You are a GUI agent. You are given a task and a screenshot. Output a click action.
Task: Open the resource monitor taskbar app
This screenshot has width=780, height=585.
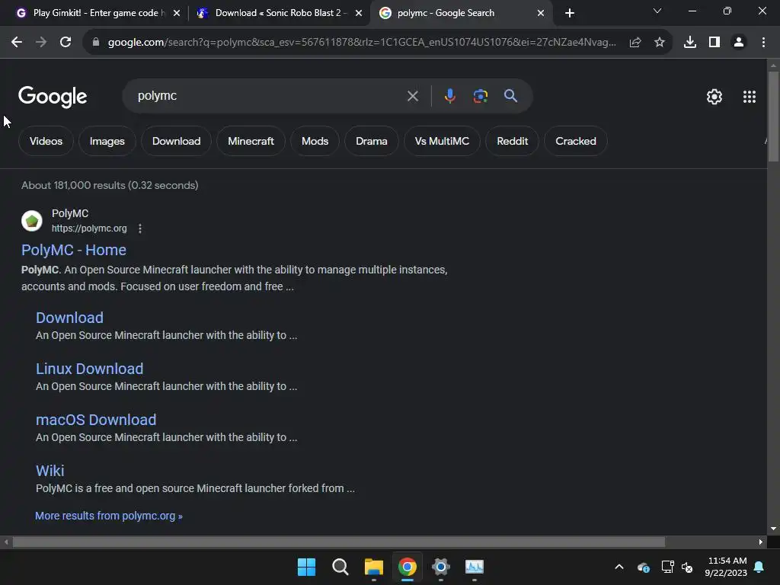(475, 567)
